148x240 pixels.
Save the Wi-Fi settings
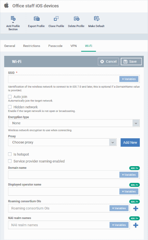click(131, 61)
